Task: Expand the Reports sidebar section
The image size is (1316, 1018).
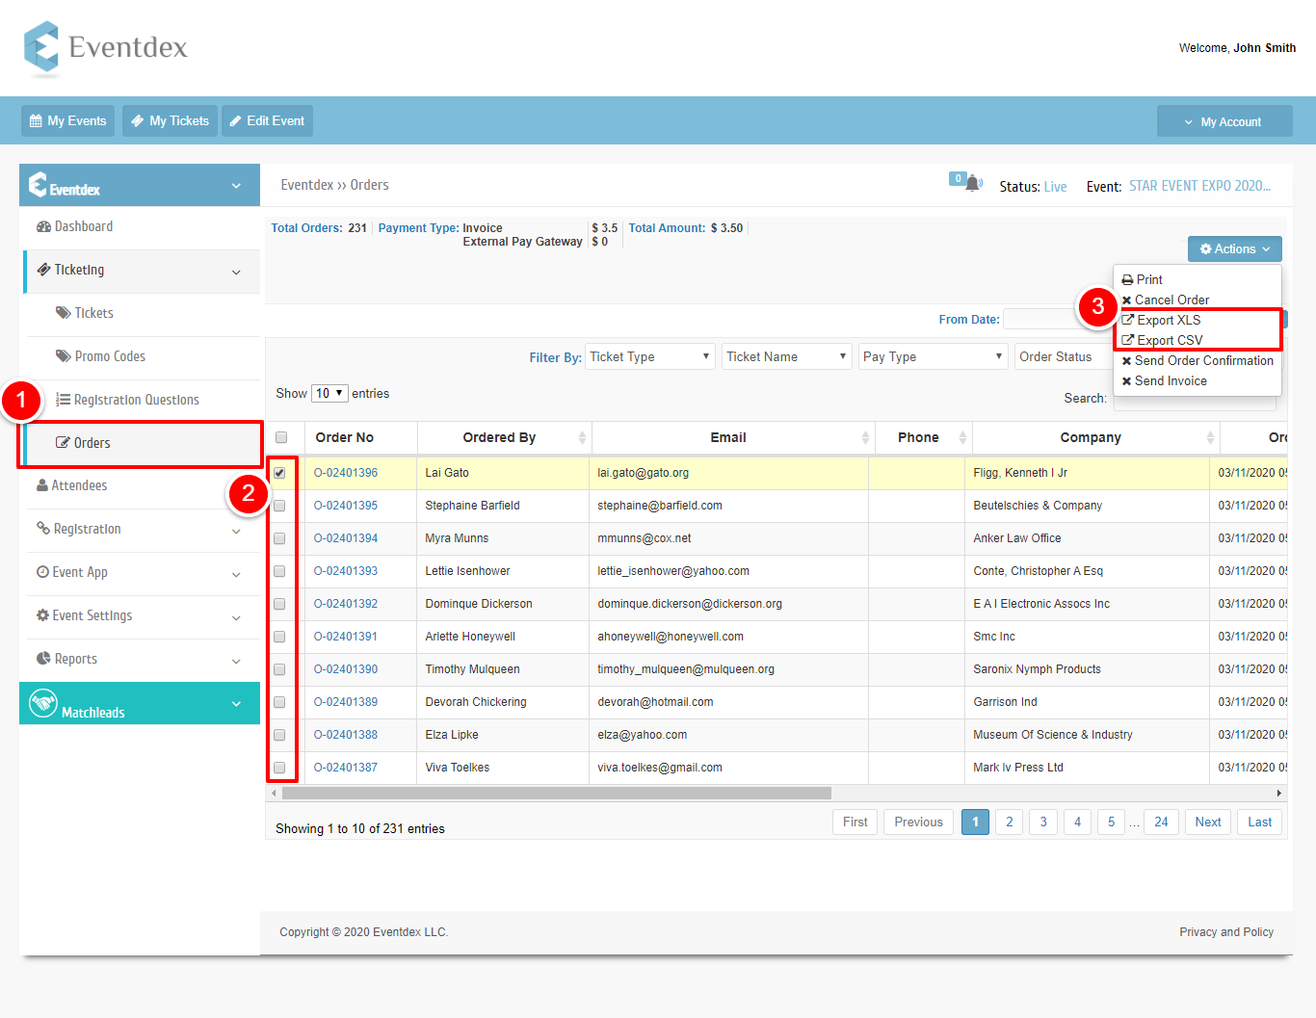Action: point(140,659)
